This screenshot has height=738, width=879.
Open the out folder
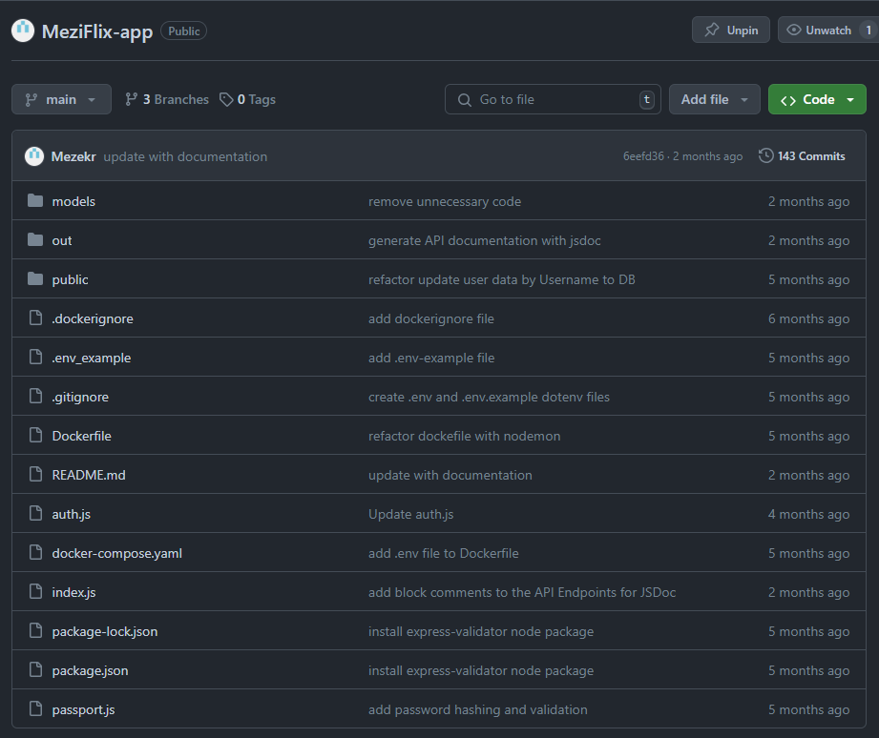click(62, 240)
